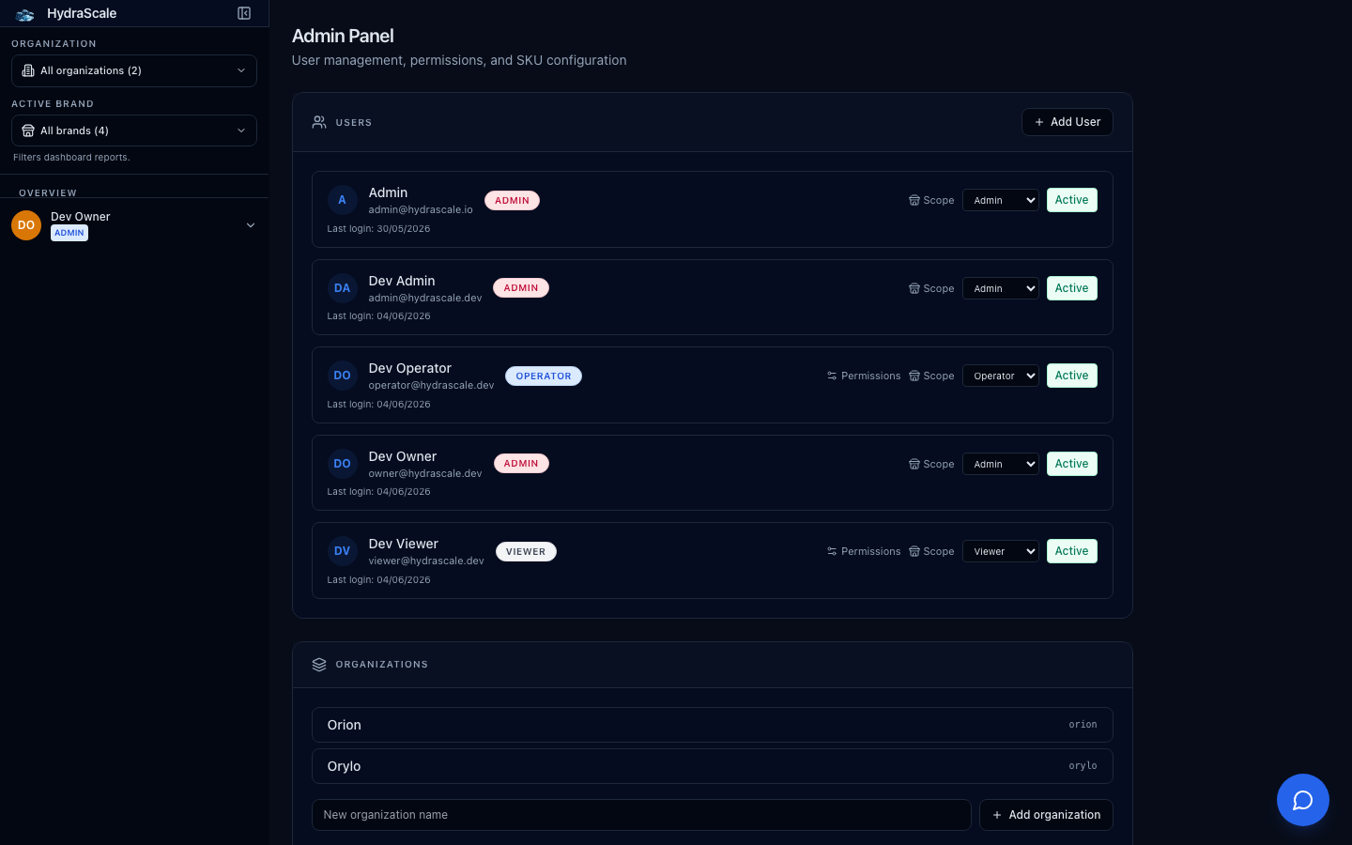Viewport: 1352px width, 845px height.
Task: Click the ADMIN badge under sidebar Dev Owner
Action: (69, 233)
